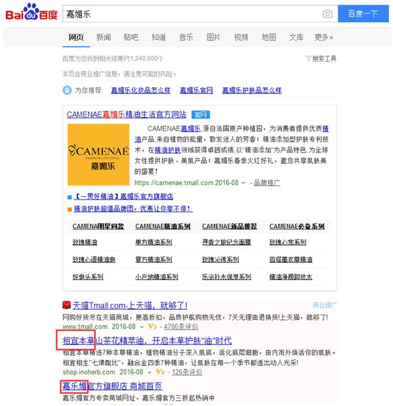Screen dimensions: 393x406
Task: Click 玫瑰精油 link
Action: tap(85, 242)
